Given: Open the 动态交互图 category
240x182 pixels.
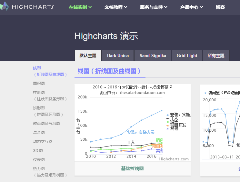Looking at the screenshot, I should coord(43,141).
